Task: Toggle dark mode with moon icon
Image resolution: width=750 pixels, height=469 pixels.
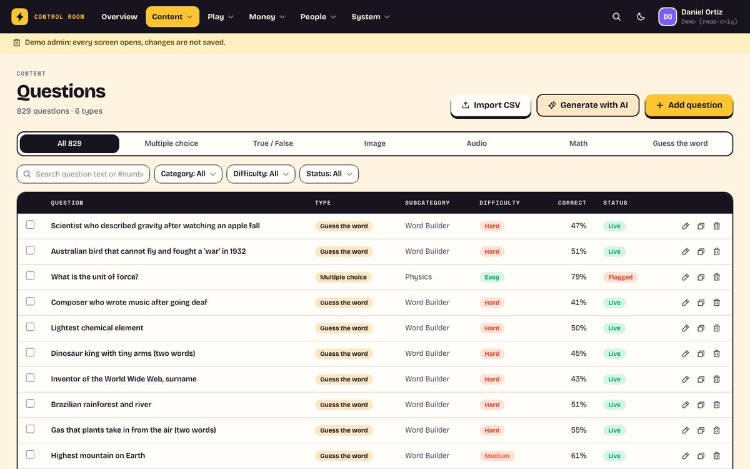Action: [641, 17]
